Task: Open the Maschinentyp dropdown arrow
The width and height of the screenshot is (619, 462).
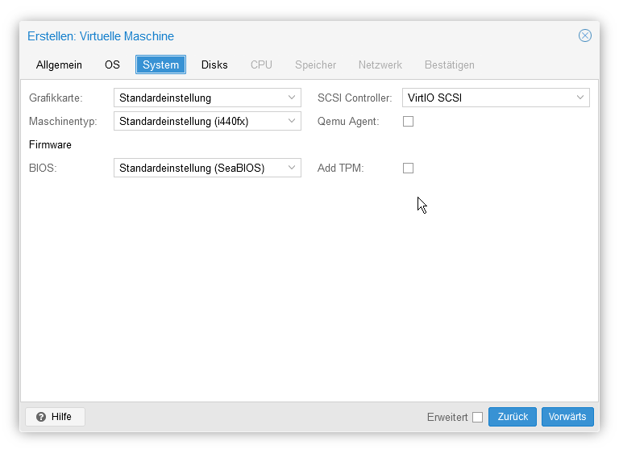Action: pyautogui.click(x=292, y=121)
